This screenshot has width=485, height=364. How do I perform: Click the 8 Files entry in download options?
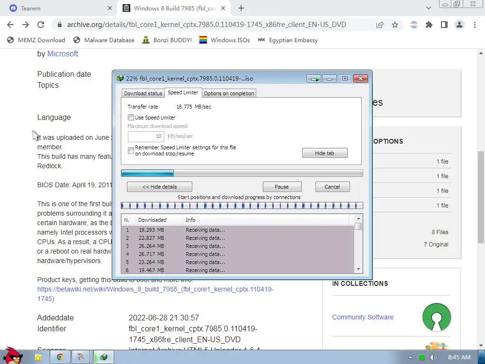tap(440, 232)
